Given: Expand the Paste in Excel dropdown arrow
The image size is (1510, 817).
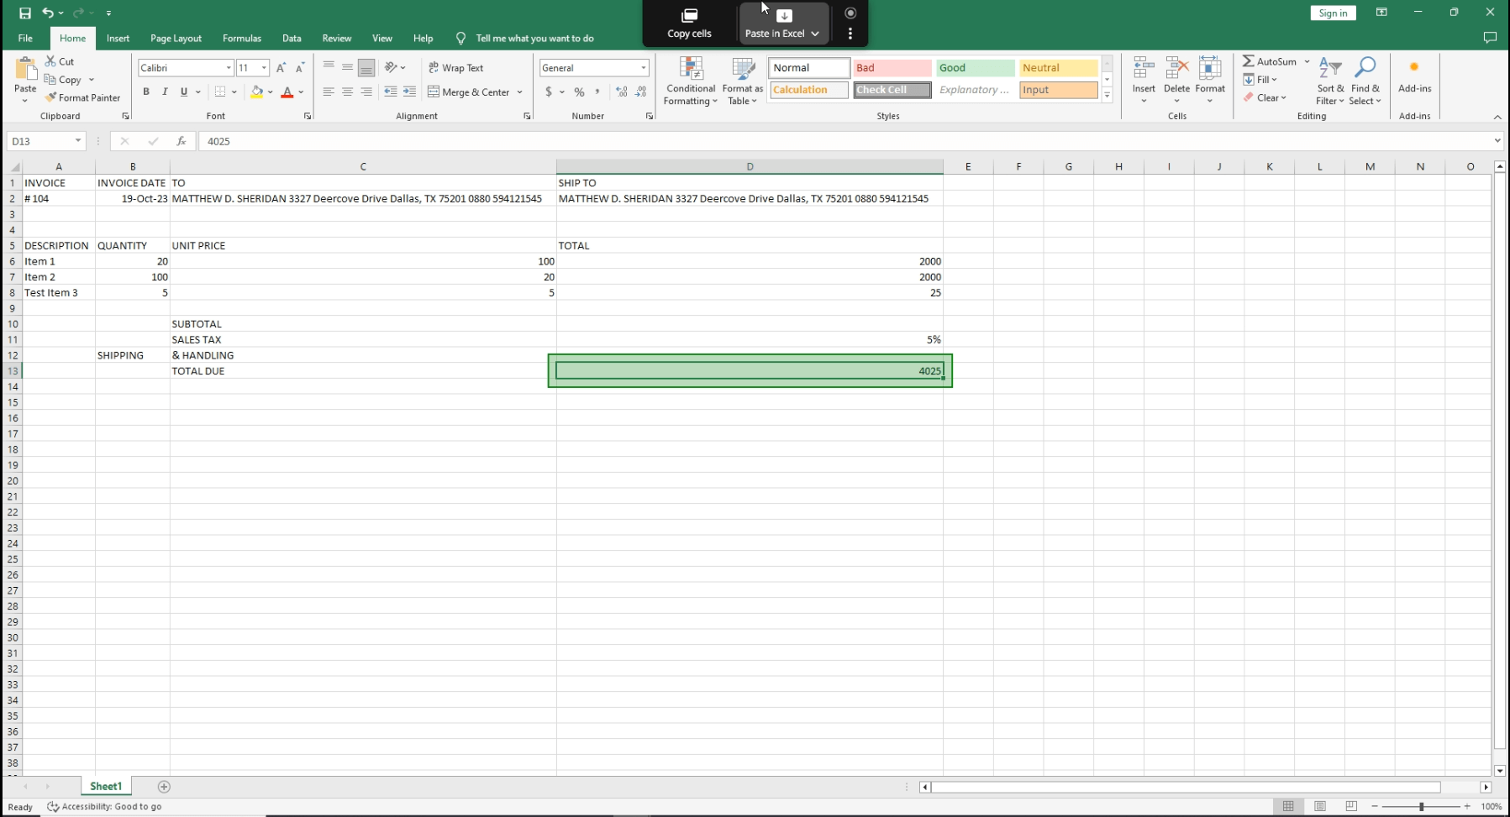Looking at the screenshot, I should point(815,34).
